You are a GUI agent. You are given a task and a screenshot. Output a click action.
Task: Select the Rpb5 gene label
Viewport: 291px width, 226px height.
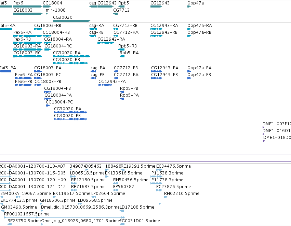(x=123, y=3)
